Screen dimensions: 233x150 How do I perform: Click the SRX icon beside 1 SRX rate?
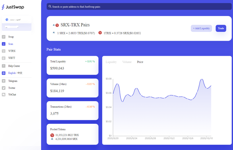point(54,33)
